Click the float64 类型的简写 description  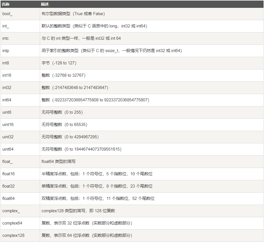[x=59, y=162]
